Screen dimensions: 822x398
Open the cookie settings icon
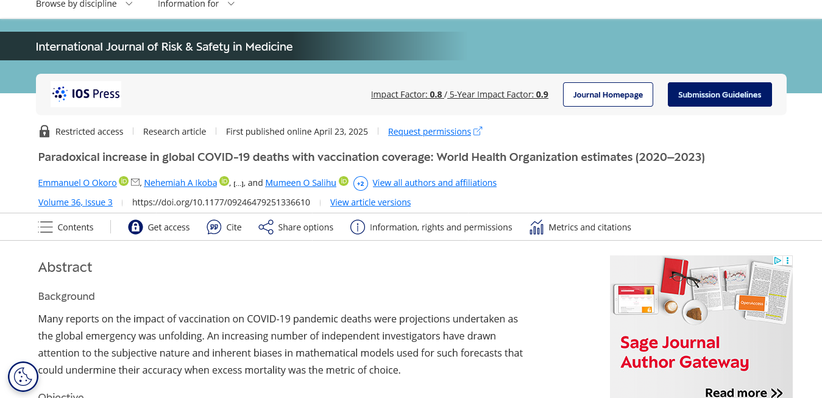pyautogui.click(x=23, y=377)
